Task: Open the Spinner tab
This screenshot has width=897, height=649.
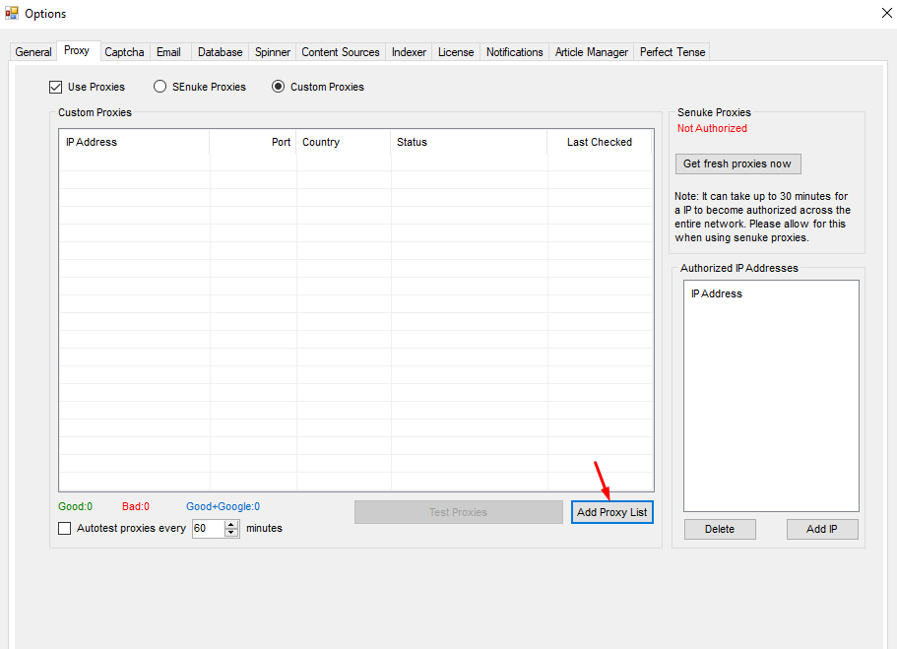Action: [x=273, y=52]
